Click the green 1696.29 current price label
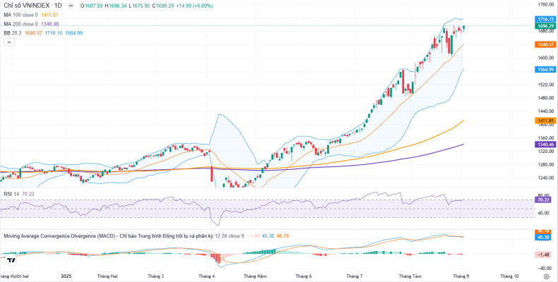 546,26
